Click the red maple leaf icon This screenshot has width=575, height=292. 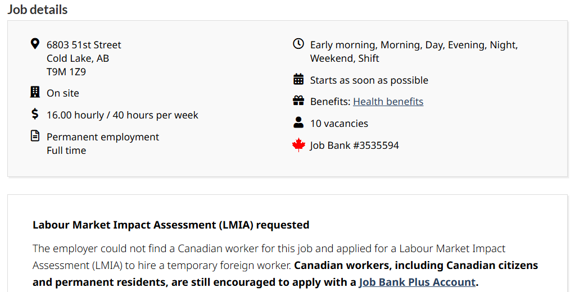(298, 145)
